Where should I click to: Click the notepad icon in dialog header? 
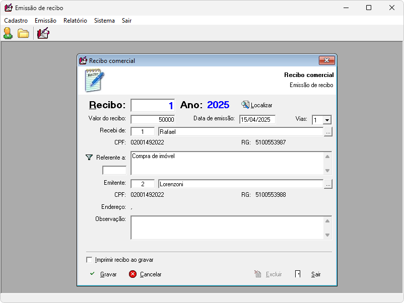(94, 81)
